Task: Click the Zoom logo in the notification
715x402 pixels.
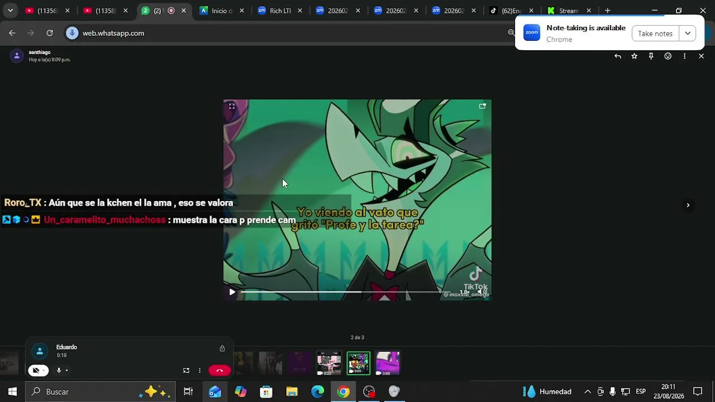Action: (x=532, y=33)
